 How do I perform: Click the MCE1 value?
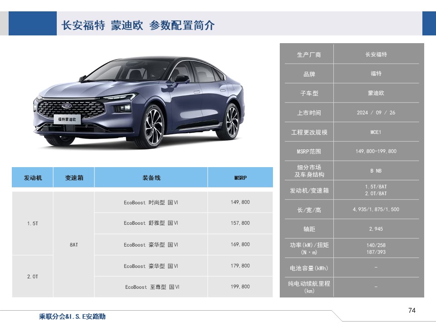click(376, 132)
